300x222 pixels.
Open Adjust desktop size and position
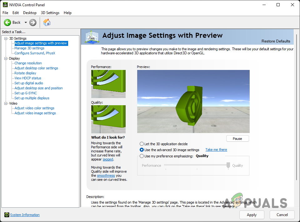(39, 88)
